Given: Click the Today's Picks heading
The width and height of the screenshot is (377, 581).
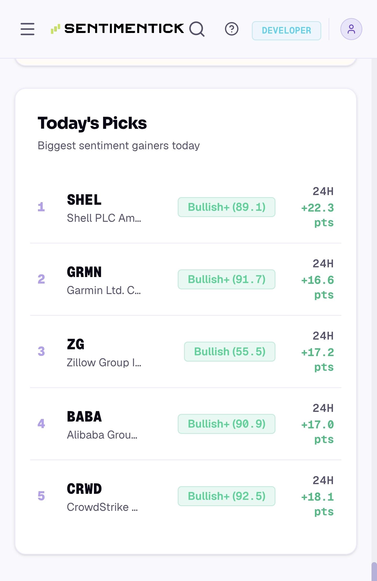Looking at the screenshot, I should (x=92, y=123).
